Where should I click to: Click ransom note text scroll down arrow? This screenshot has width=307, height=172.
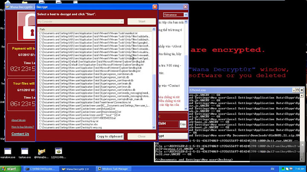186,109
